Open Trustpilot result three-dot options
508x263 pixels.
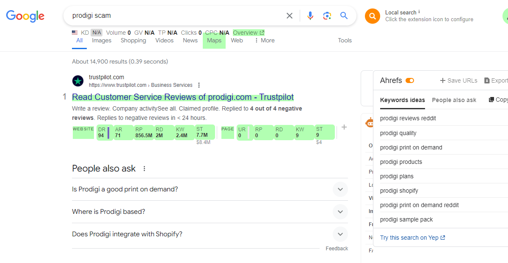click(x=199, y=85)
